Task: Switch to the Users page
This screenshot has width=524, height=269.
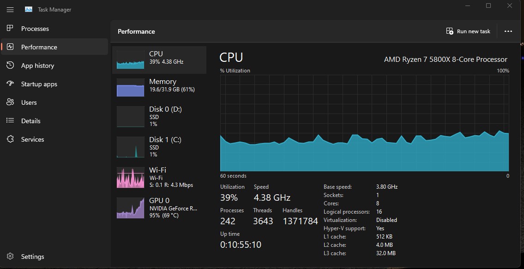Action: pos(29,102)
